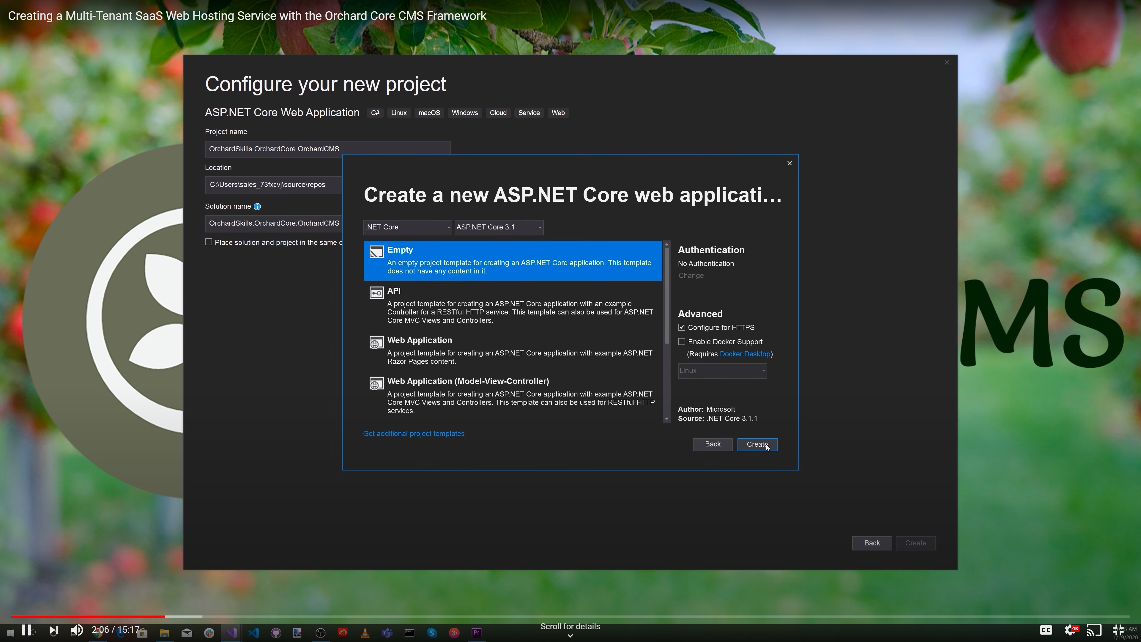Open Get additional project templates link
1141x642 pixels.
414,434
